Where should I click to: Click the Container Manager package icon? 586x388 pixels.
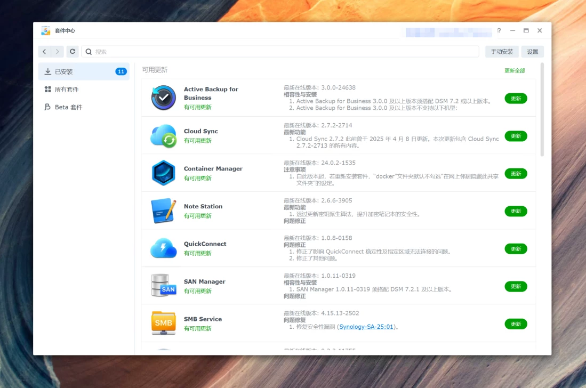point(163,173)
